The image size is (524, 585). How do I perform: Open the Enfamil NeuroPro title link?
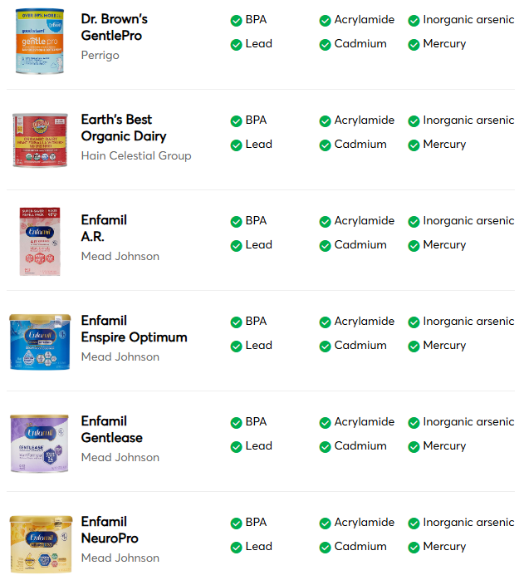coord(110,530)
